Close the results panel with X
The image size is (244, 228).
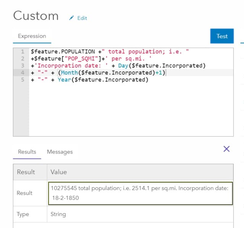(x=226, y=149)
